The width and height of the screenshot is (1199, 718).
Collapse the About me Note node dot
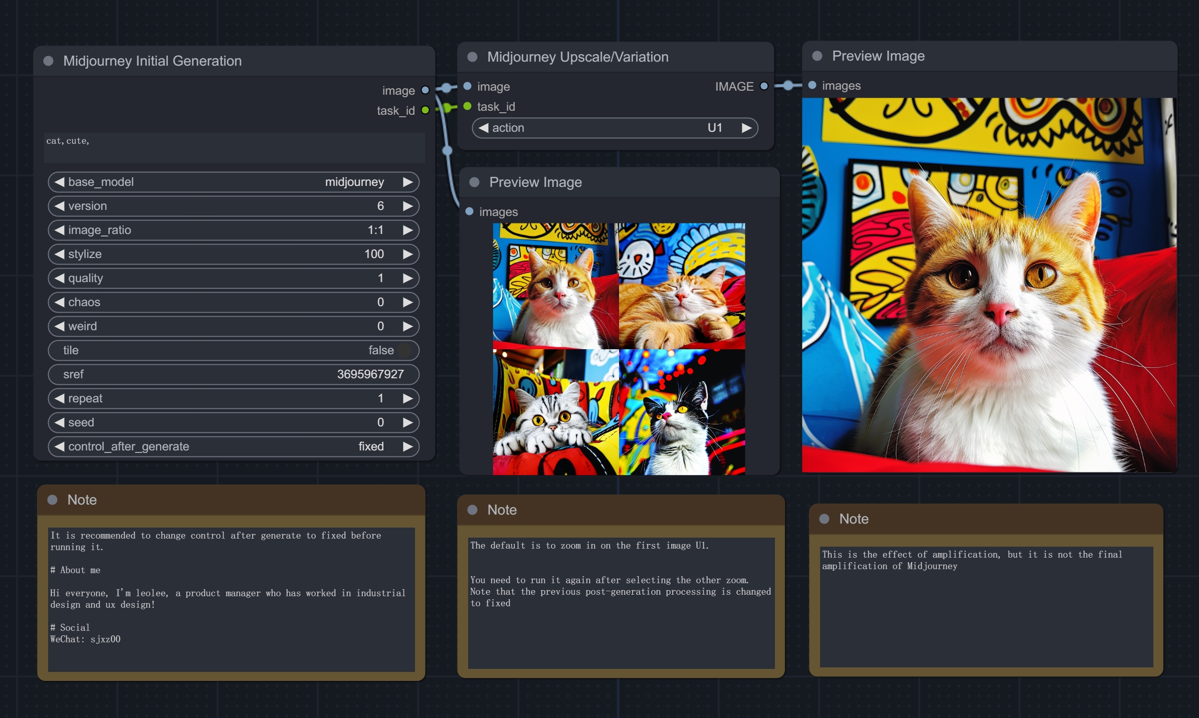[52, 500]
